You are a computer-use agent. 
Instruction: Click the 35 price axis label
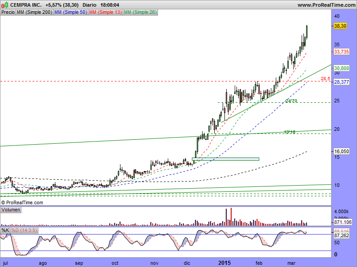[x=337, y=44]
